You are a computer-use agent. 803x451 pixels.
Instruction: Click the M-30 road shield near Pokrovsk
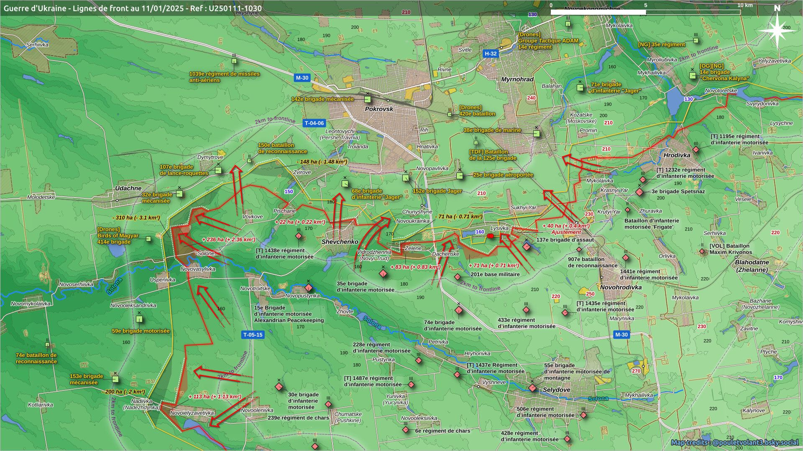(x=302, y=78)
